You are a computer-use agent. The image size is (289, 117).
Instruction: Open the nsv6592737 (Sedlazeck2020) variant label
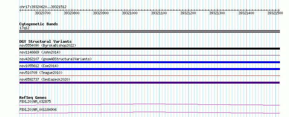[45, 79]
